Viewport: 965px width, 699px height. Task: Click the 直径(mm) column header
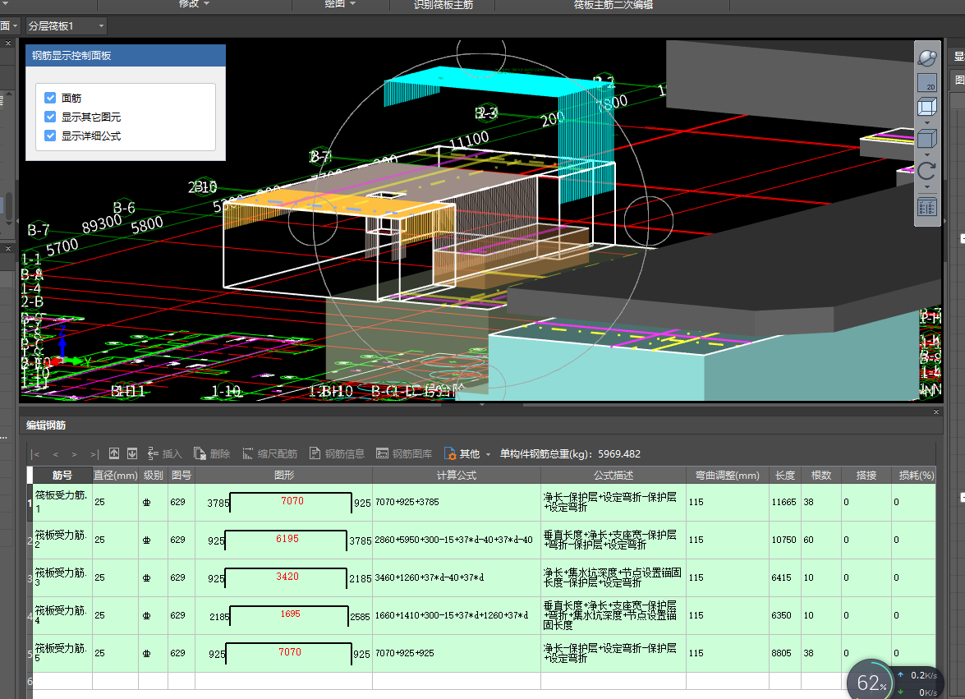(115, 475)
